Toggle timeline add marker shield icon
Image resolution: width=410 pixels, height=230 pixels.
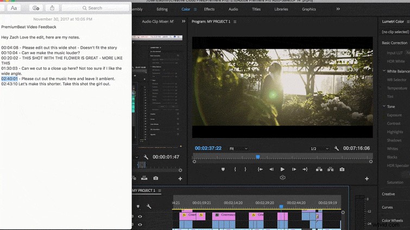(x=138, y=206)
